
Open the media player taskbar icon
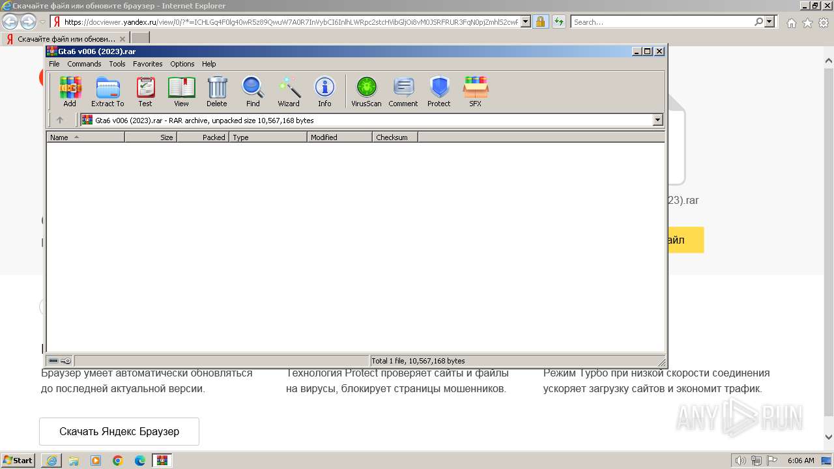tap(96, 461)
